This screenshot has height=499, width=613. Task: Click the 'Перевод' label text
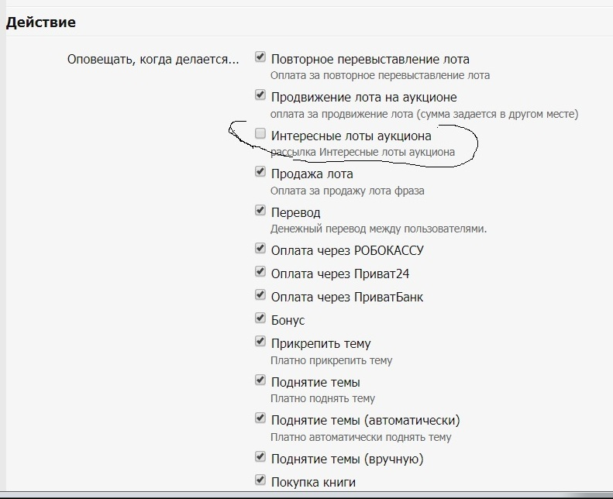(295, 212)
